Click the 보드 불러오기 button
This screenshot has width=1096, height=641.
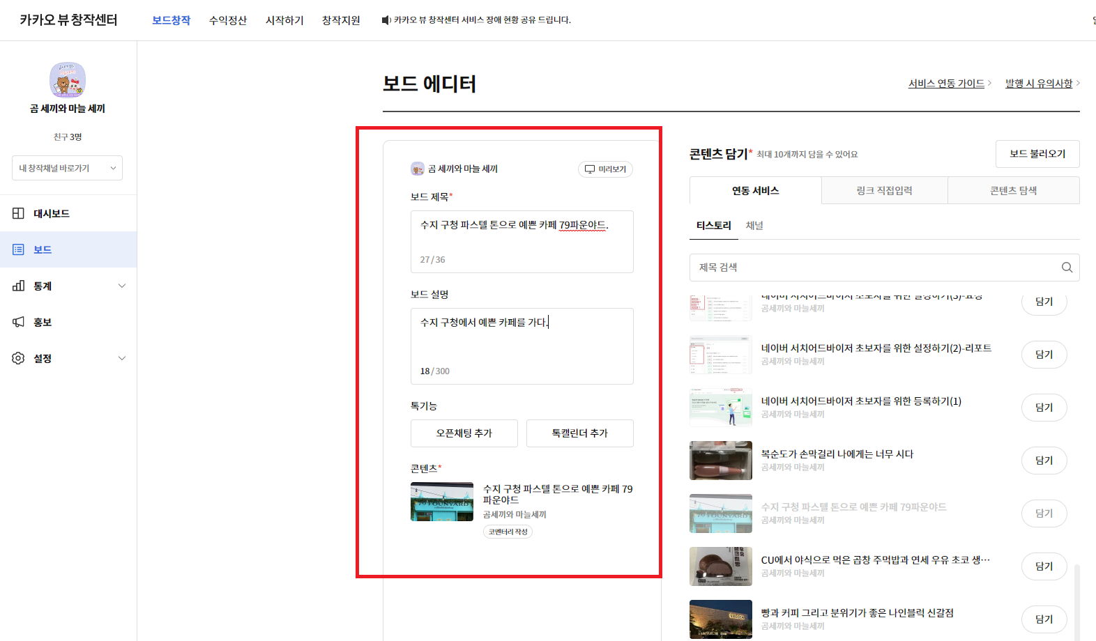point(1037,154)
